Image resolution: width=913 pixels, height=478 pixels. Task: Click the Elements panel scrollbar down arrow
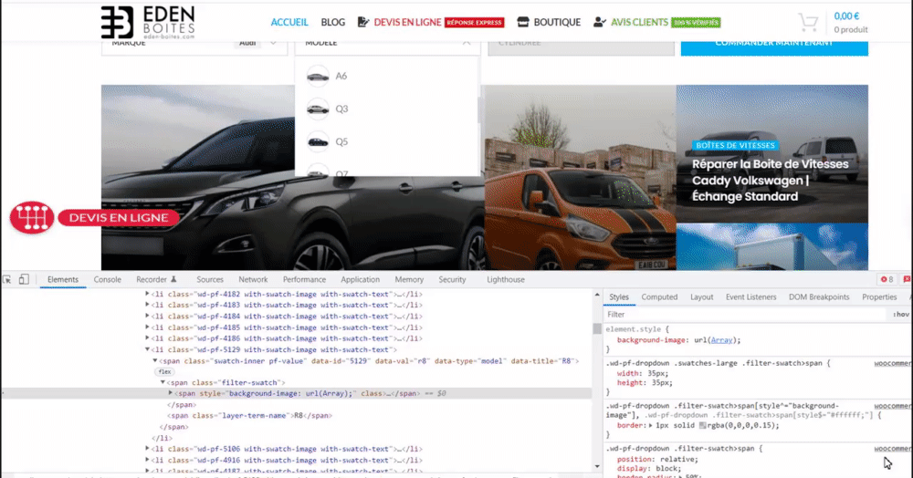(x=597, y=466)
